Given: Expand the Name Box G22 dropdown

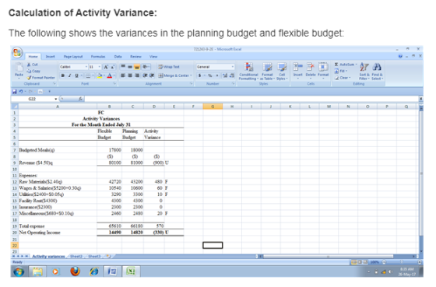Looking at the screenshot, I should click(56, 99).
